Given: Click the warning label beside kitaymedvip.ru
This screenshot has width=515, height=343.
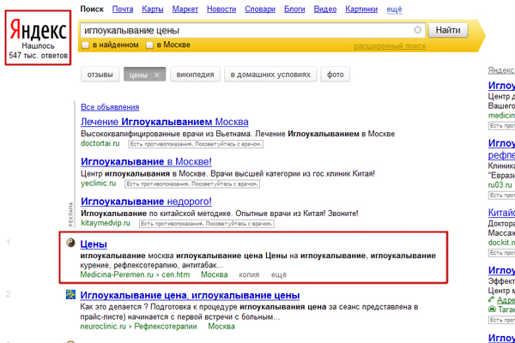Looking at the screenshot, I should (x=207, y=224).
